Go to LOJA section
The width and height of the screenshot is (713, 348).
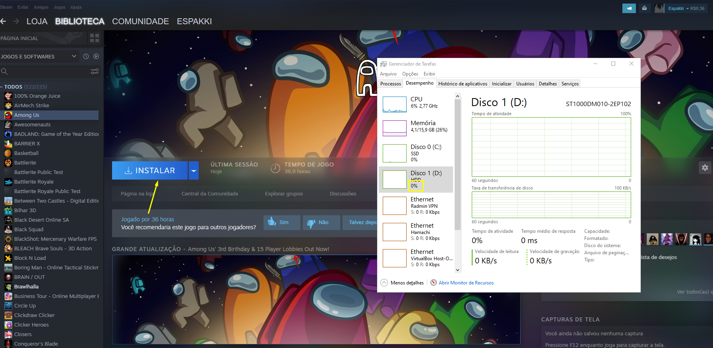(x=37, y=21)
